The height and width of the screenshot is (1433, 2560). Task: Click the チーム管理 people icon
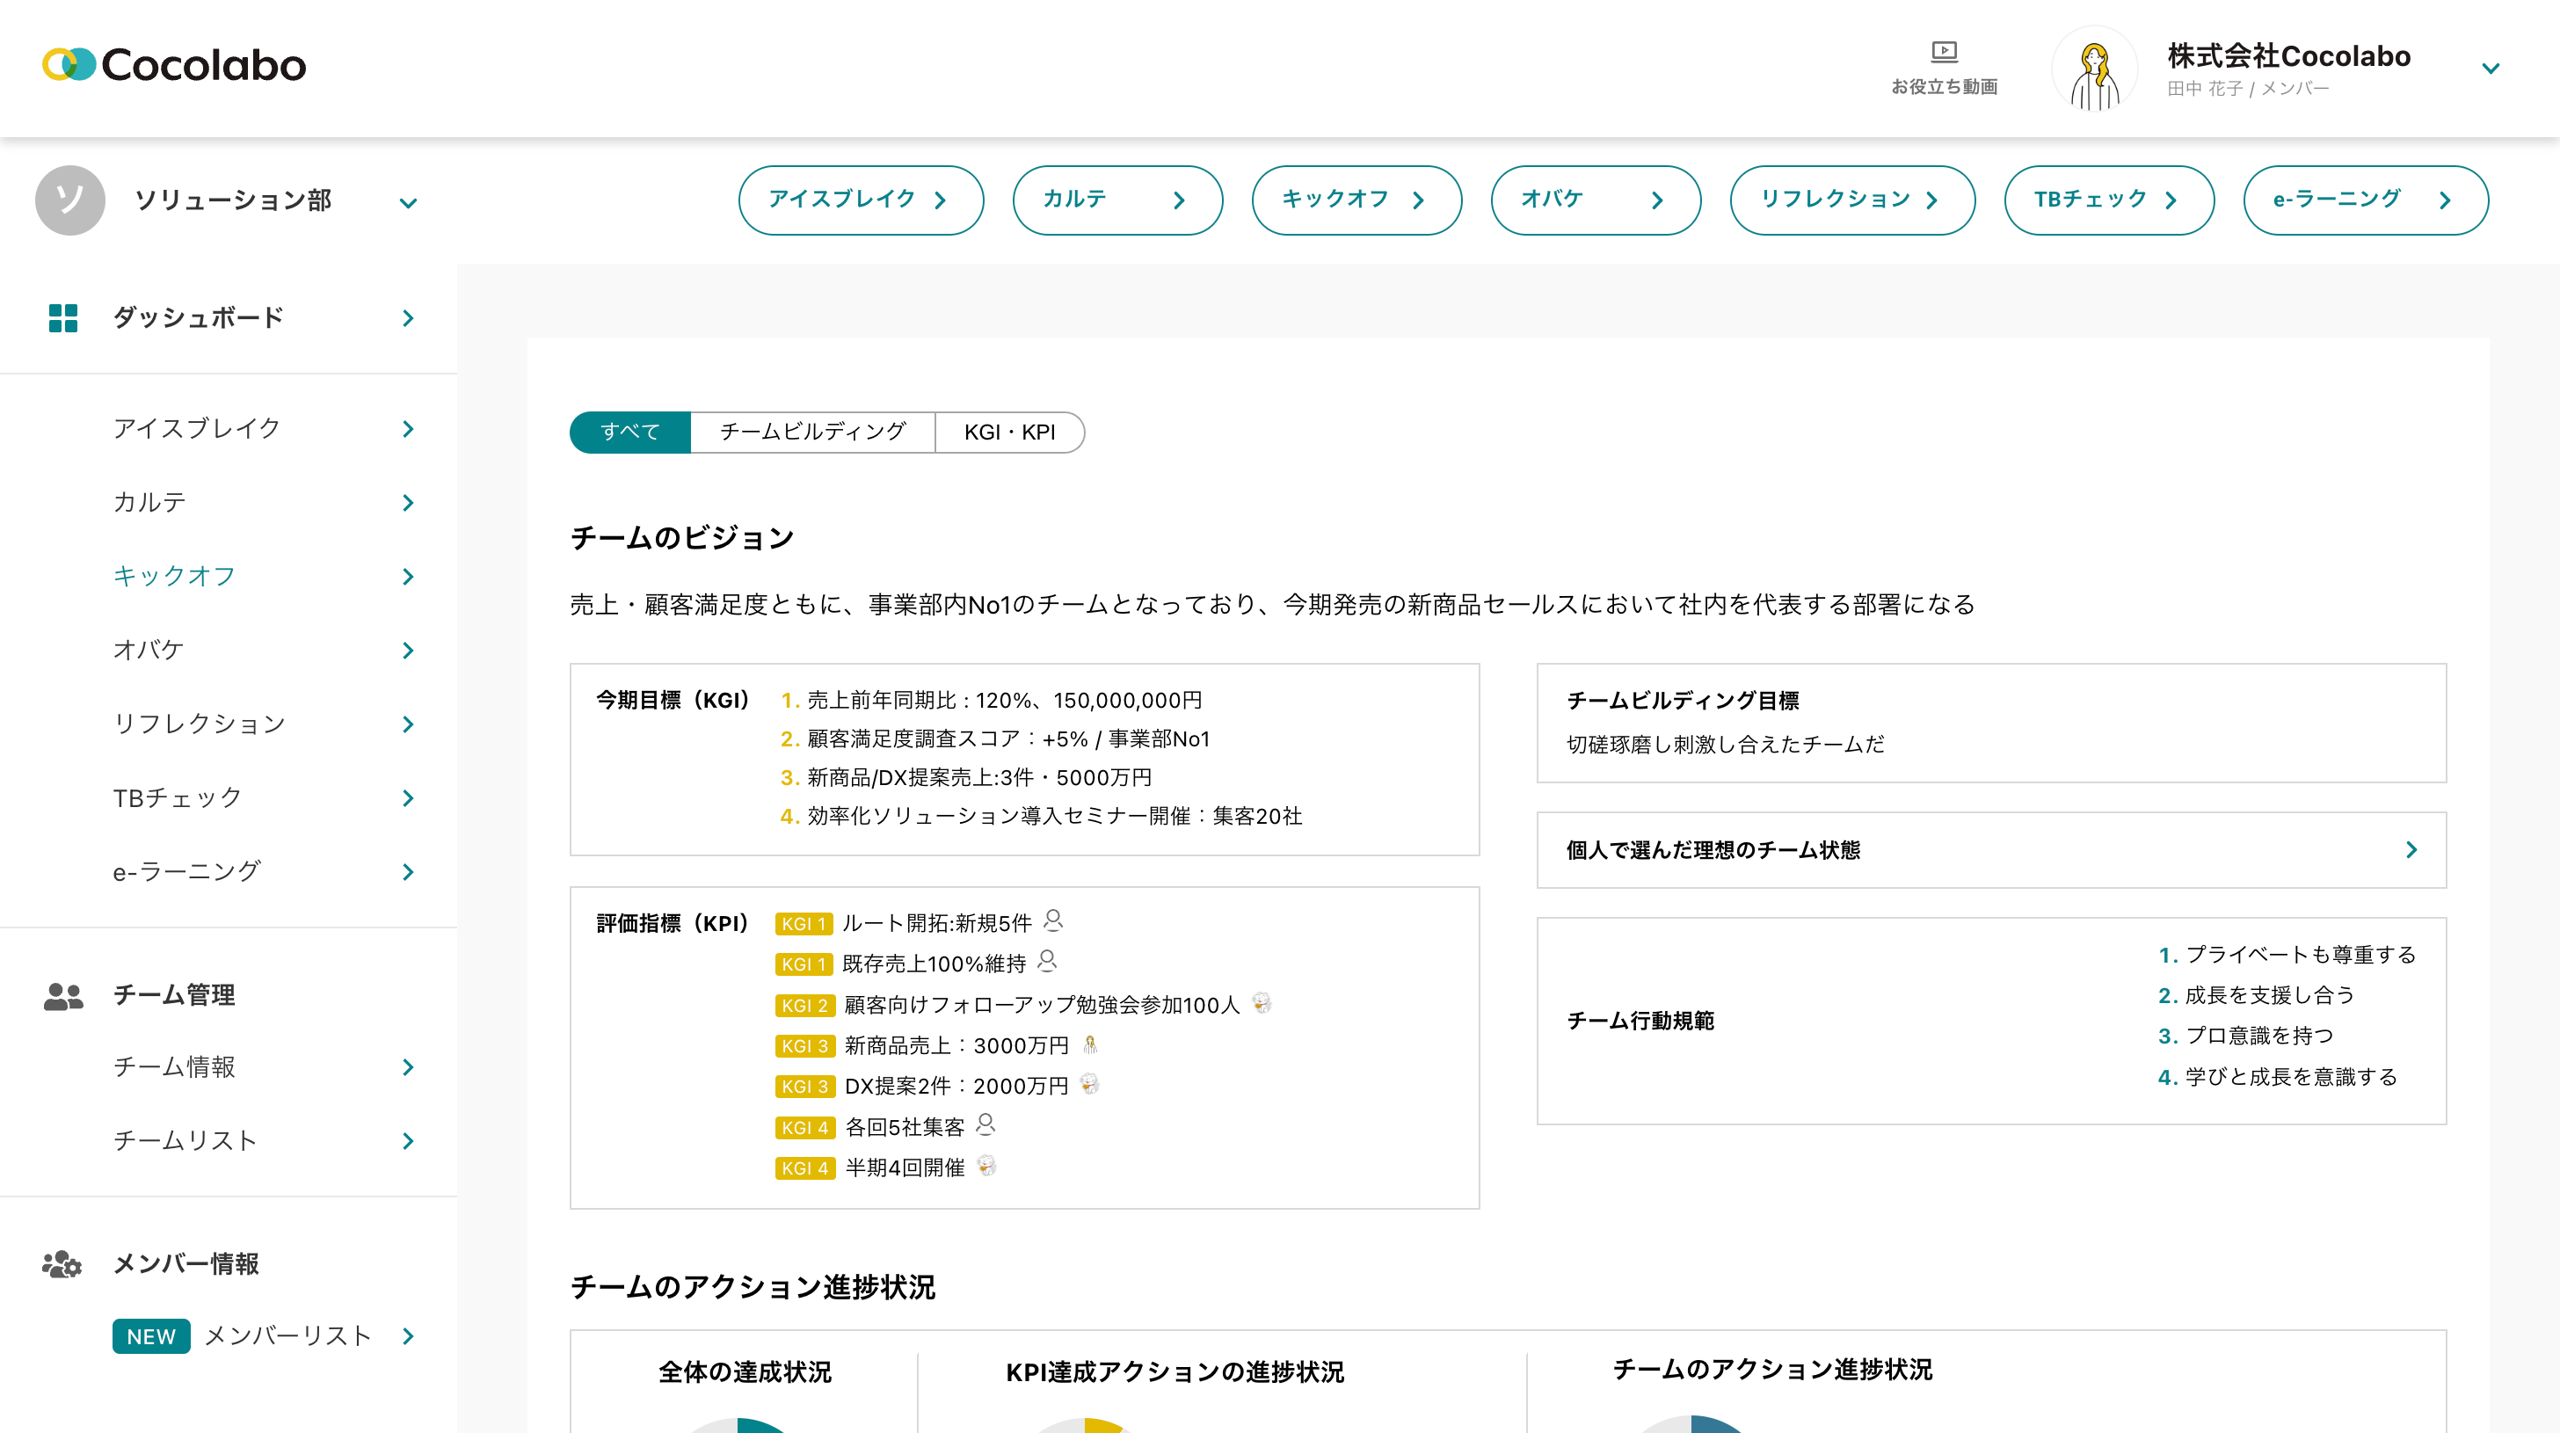(62, 996)
